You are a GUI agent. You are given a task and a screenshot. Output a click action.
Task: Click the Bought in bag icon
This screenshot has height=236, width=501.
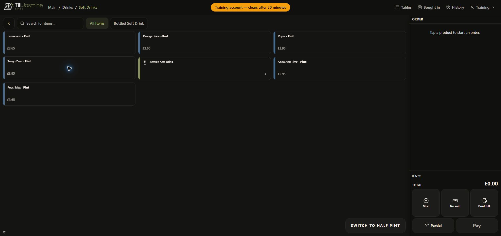tap(420, 7)
